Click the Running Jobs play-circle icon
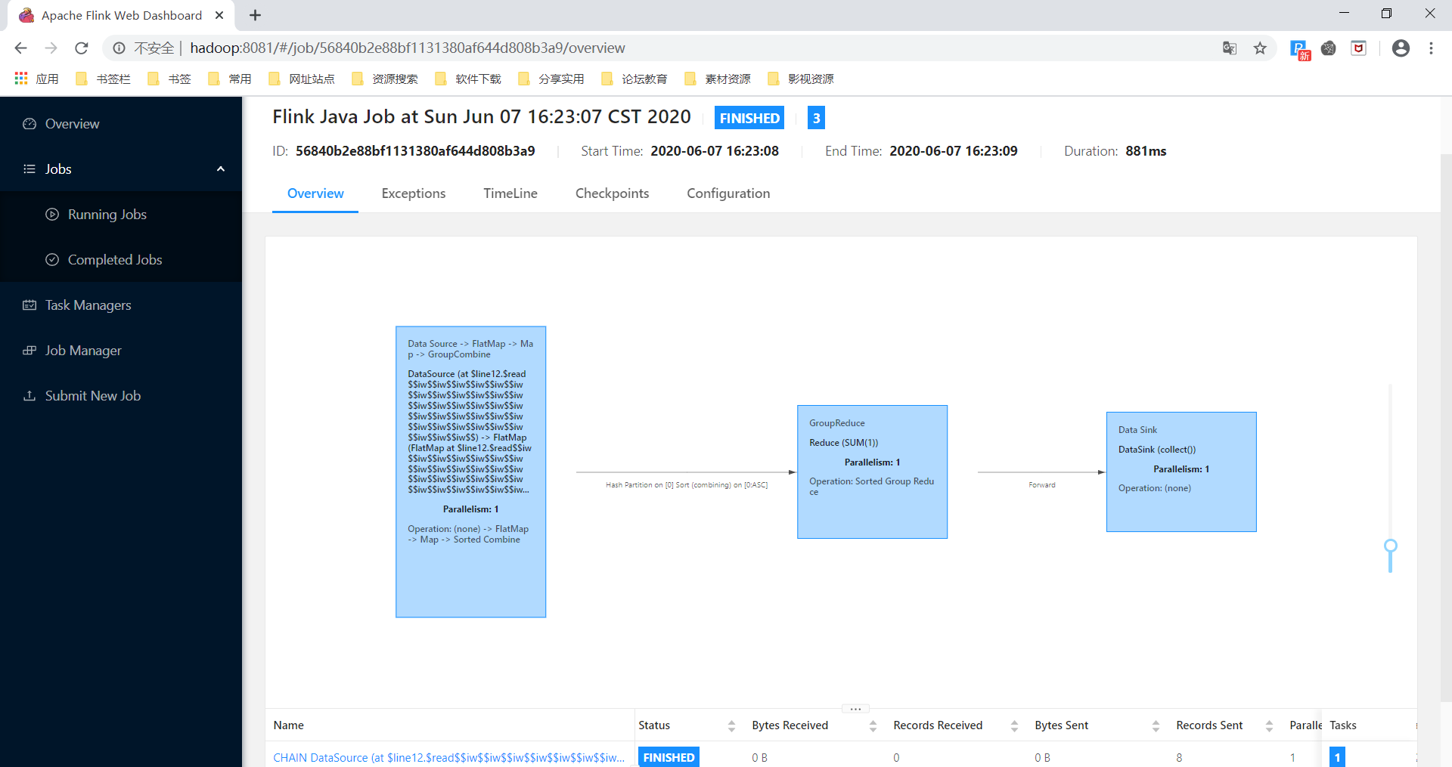Image resolution: width=1452 pixels, height=767 pixels. pos(52,215)
